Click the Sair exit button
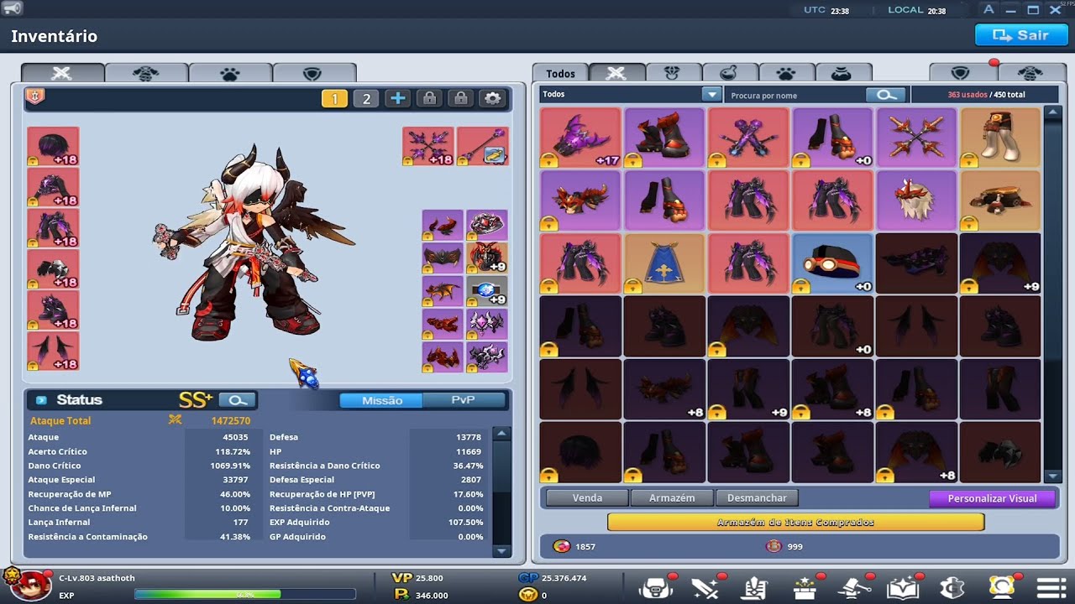1075x604 pixels. click(x=1020, y=35)
